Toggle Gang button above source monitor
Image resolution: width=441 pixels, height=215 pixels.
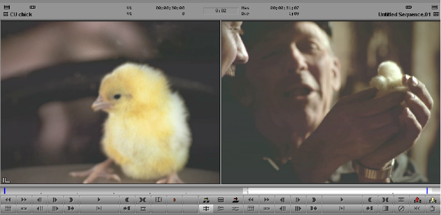pyautogui.click(x=33, y=8)
